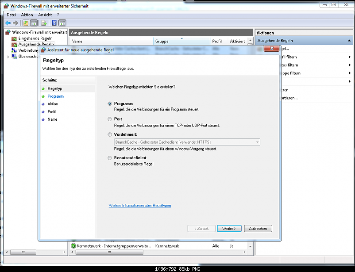This screenshot has height=272, width=355.
Task: Click Abbrechen to cancel the wizard
Action: coord(258,229)
